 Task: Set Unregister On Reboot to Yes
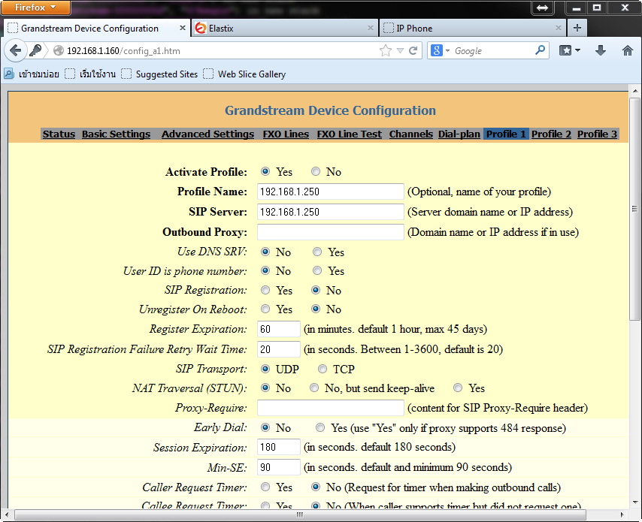[265, 309]
